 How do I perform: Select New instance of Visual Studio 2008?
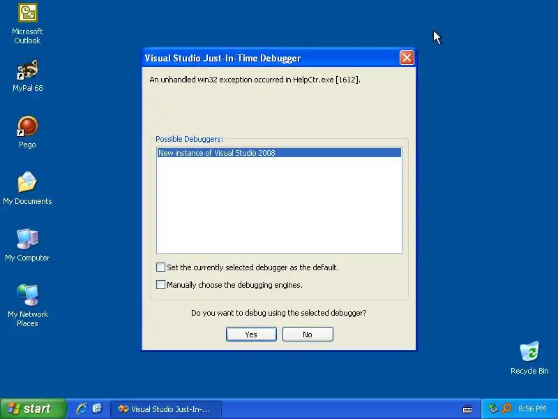(x=279, y=153)
